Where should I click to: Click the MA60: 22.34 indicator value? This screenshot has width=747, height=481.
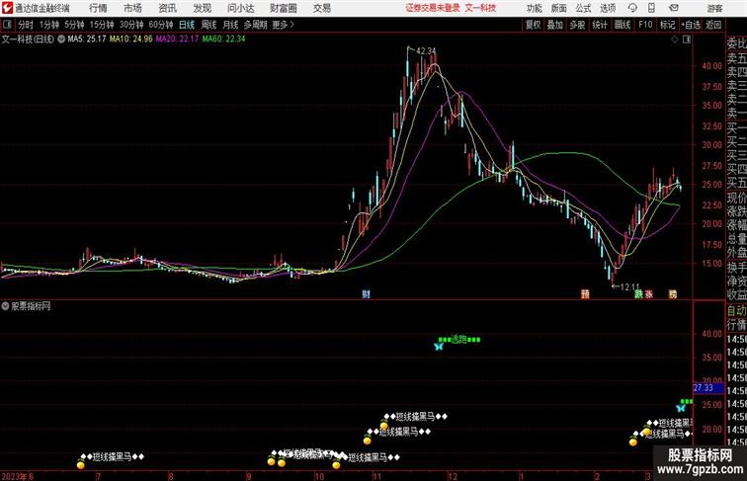[x=223, y=40]
